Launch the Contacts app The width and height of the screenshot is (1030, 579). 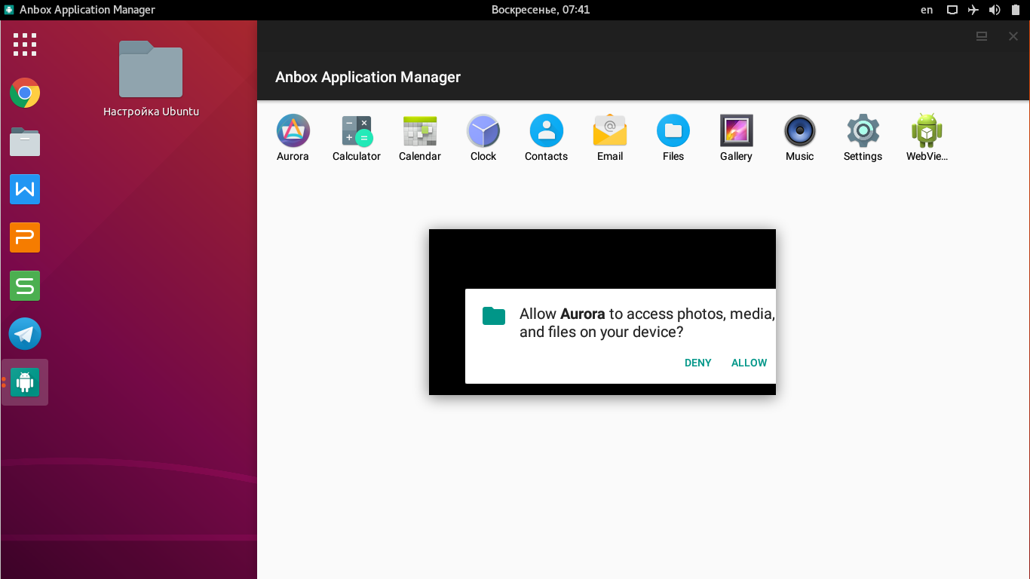point(547,131)
